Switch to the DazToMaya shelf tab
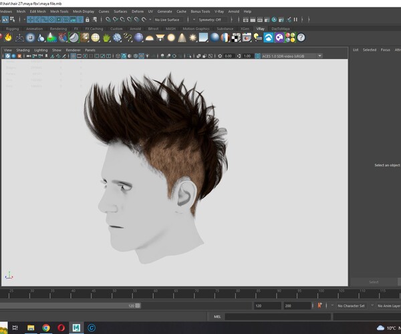 (x=281, y=29)
